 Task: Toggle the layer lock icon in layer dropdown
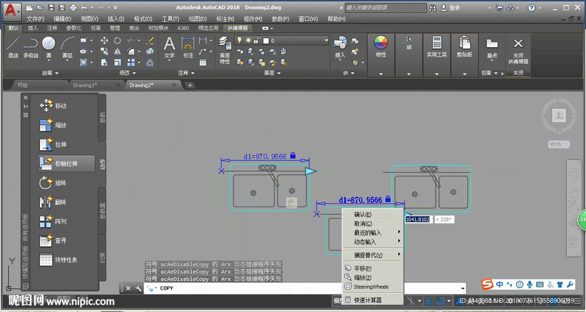tap(257, 40)
